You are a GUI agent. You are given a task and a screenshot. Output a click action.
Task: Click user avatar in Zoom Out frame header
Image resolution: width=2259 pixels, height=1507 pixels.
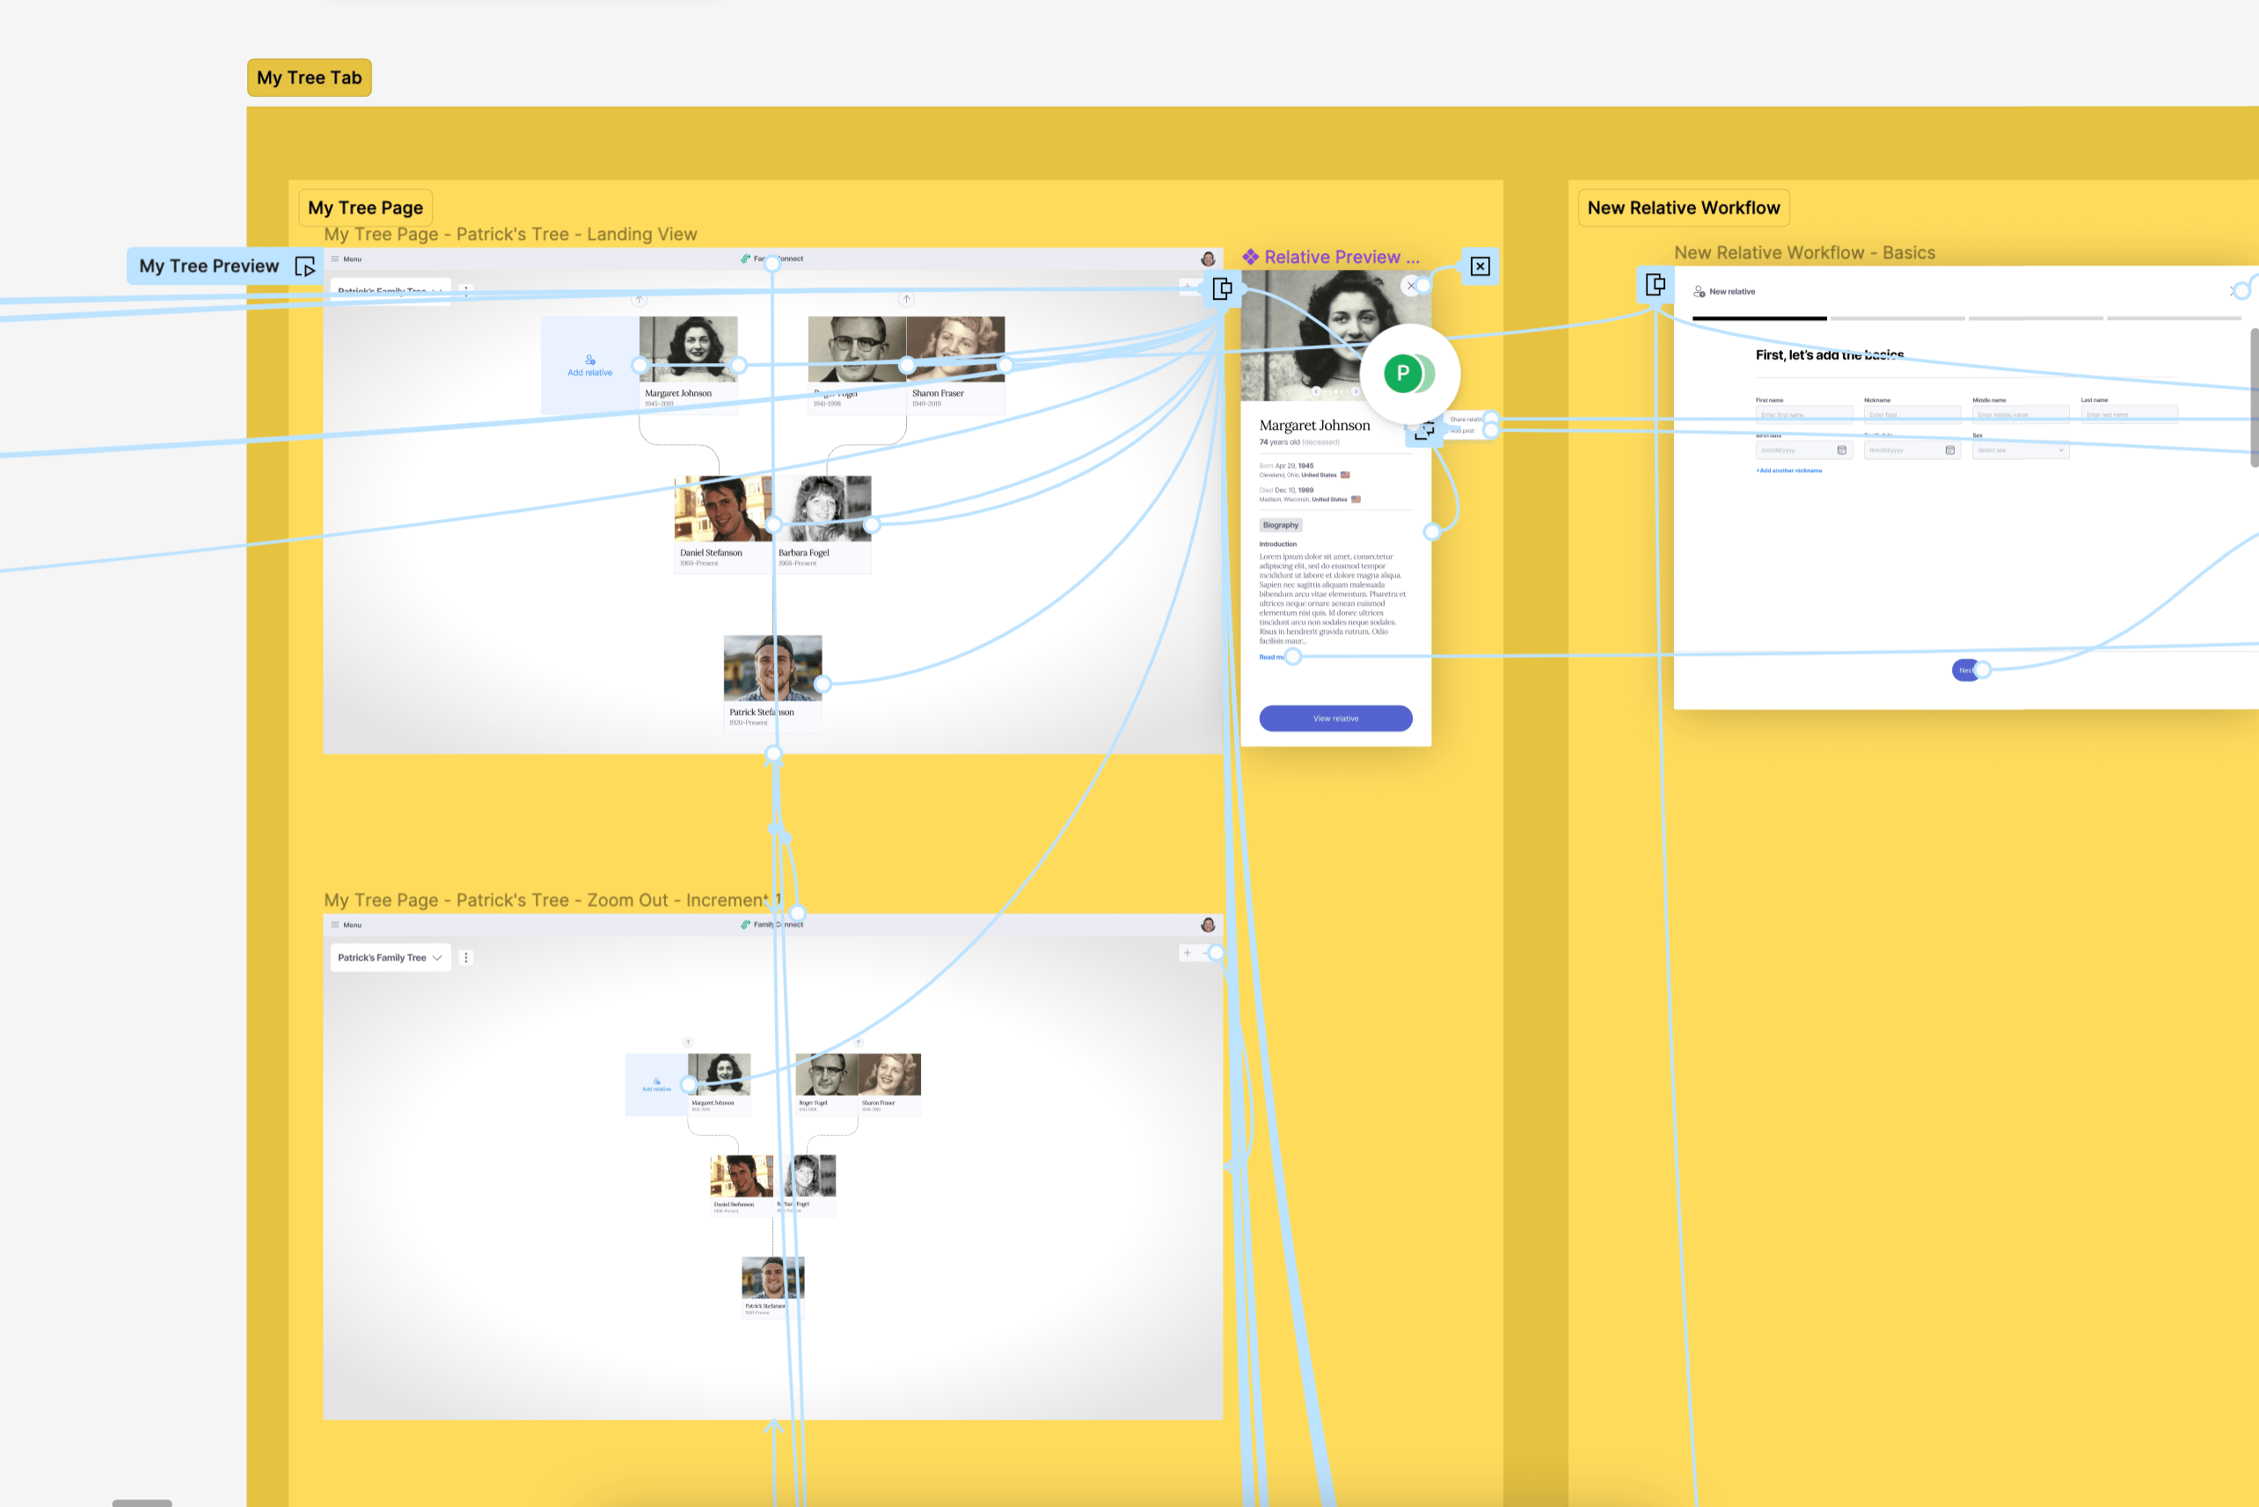[x=1208, y=925]
